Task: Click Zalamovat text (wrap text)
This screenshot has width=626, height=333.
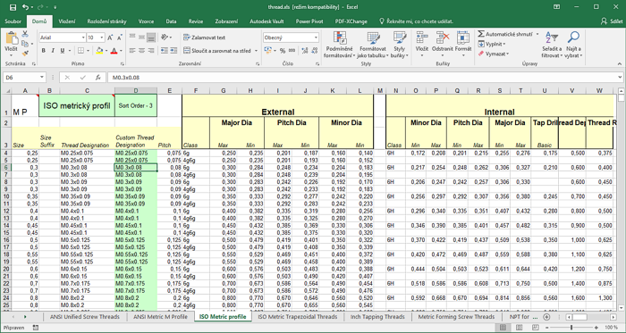Action: pos(205,37)
